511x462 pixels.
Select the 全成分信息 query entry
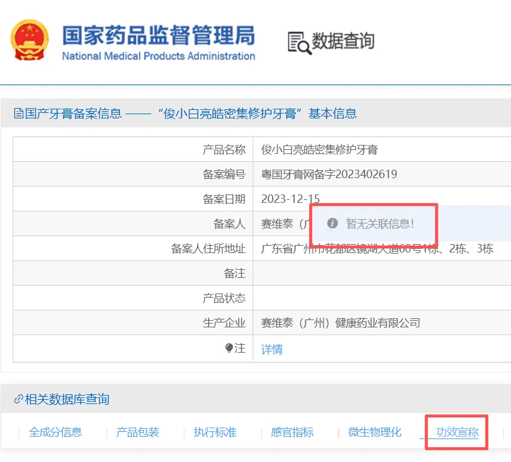(56, 432)
